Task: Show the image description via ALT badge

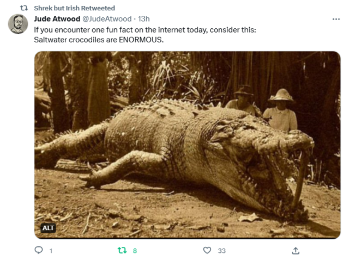Action: tap(48, 228)
